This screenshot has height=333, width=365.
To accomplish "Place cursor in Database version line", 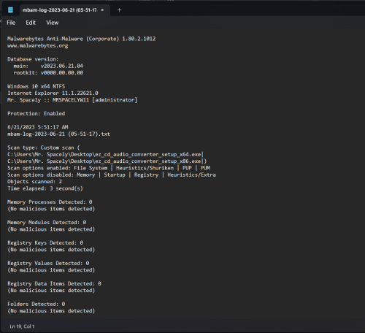I will click(33, 59).
